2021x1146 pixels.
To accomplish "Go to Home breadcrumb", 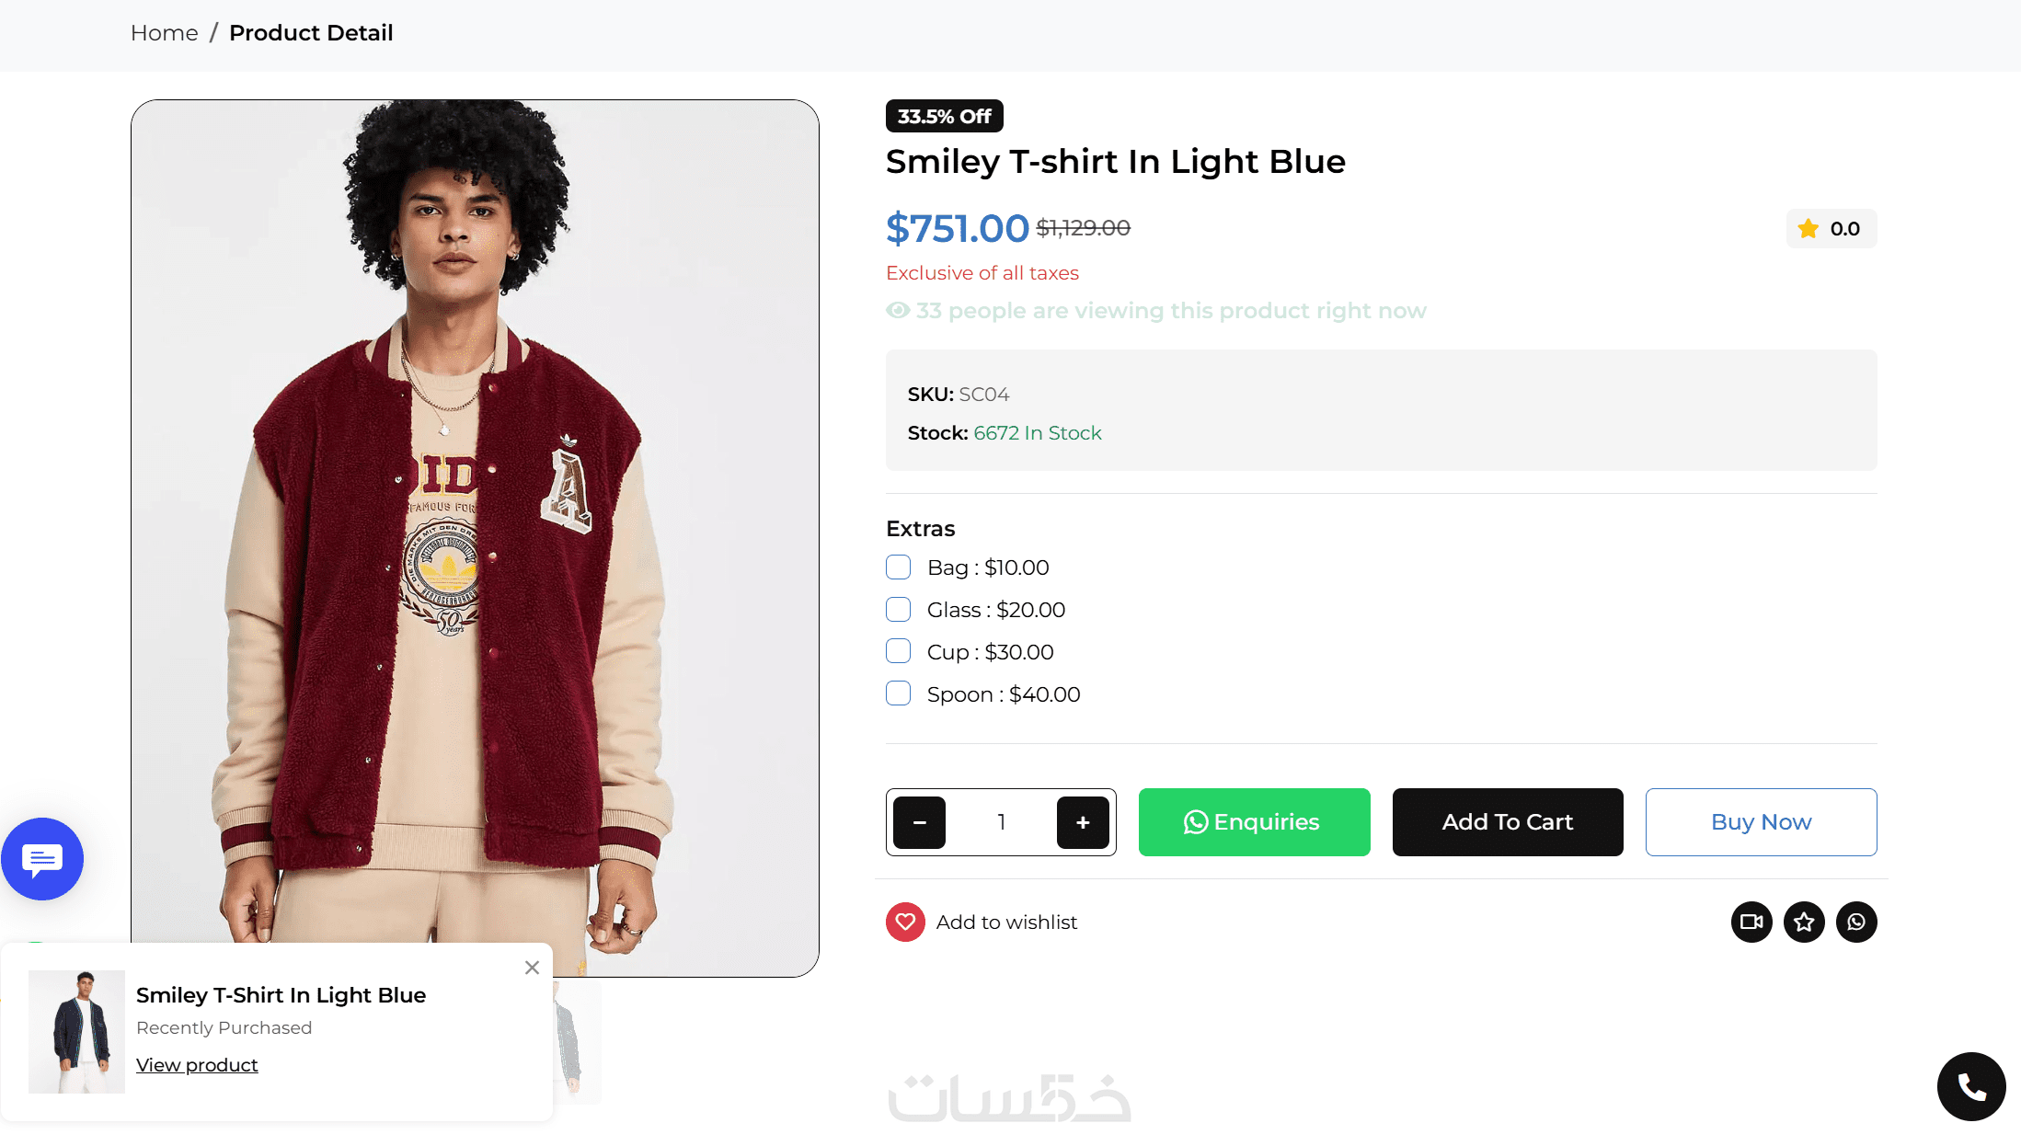I will click(164, 33).
